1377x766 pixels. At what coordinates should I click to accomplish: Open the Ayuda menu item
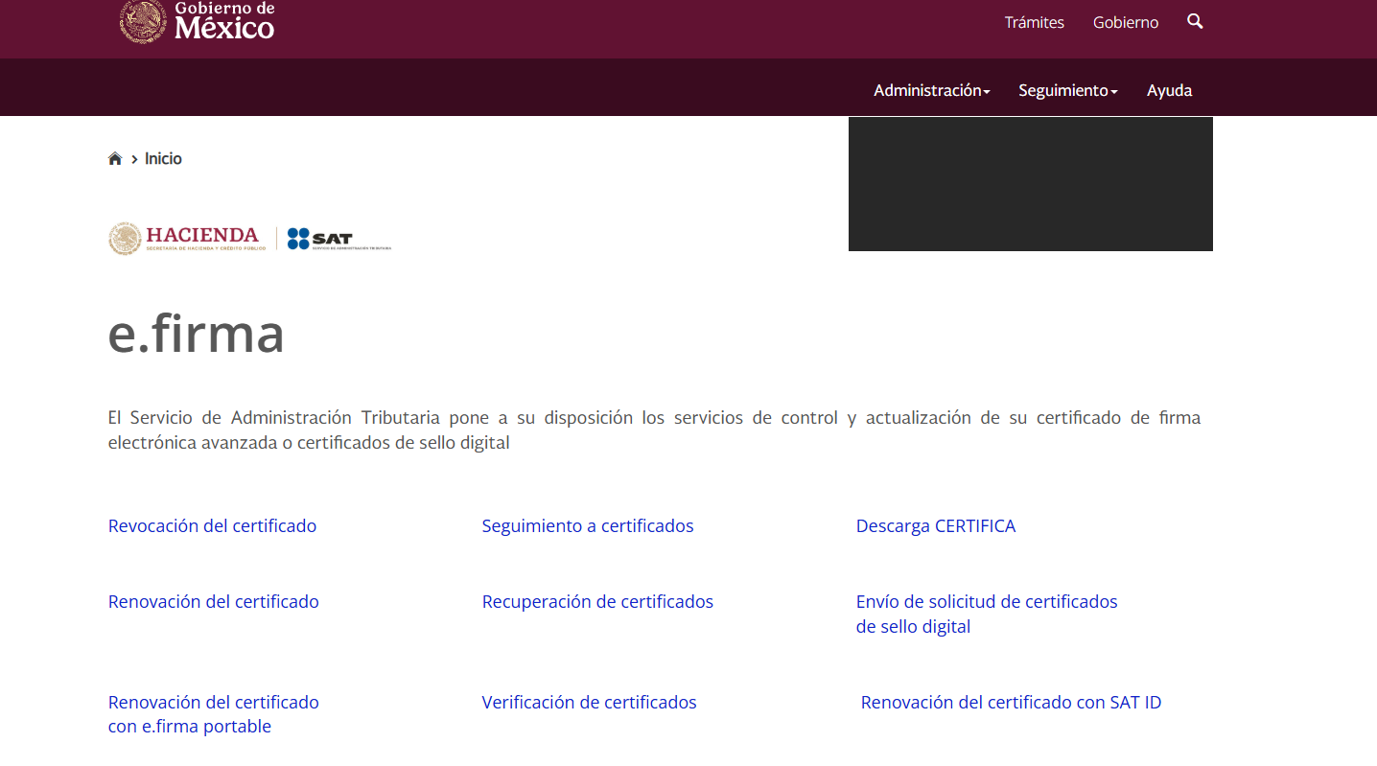[1170, 90]
